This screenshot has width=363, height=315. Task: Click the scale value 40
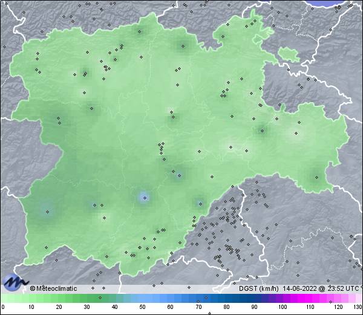coord(115,307)
